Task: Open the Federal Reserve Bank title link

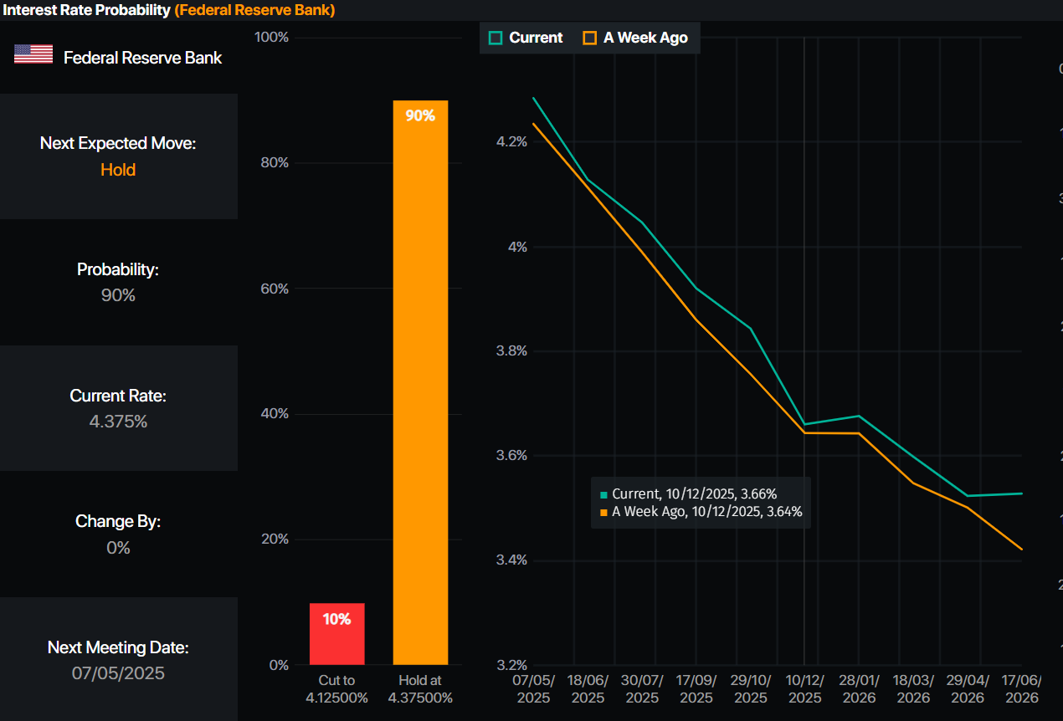Action: pyautogui.click(x=255, y=10)
